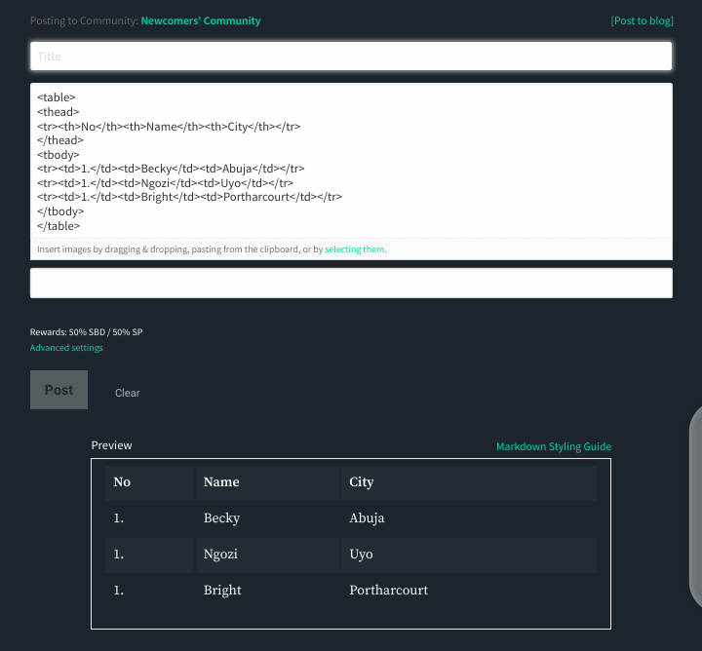
Task: Open Advanced settings
Action: click(x=66, y=348)
